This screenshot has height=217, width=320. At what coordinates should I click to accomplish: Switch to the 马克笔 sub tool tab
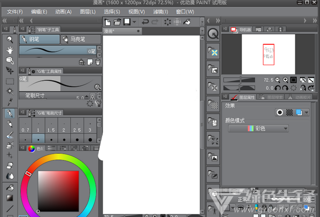click(x=81, y=39)
